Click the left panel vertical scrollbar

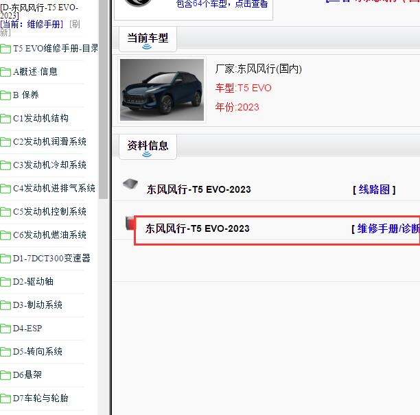point(103,99)
